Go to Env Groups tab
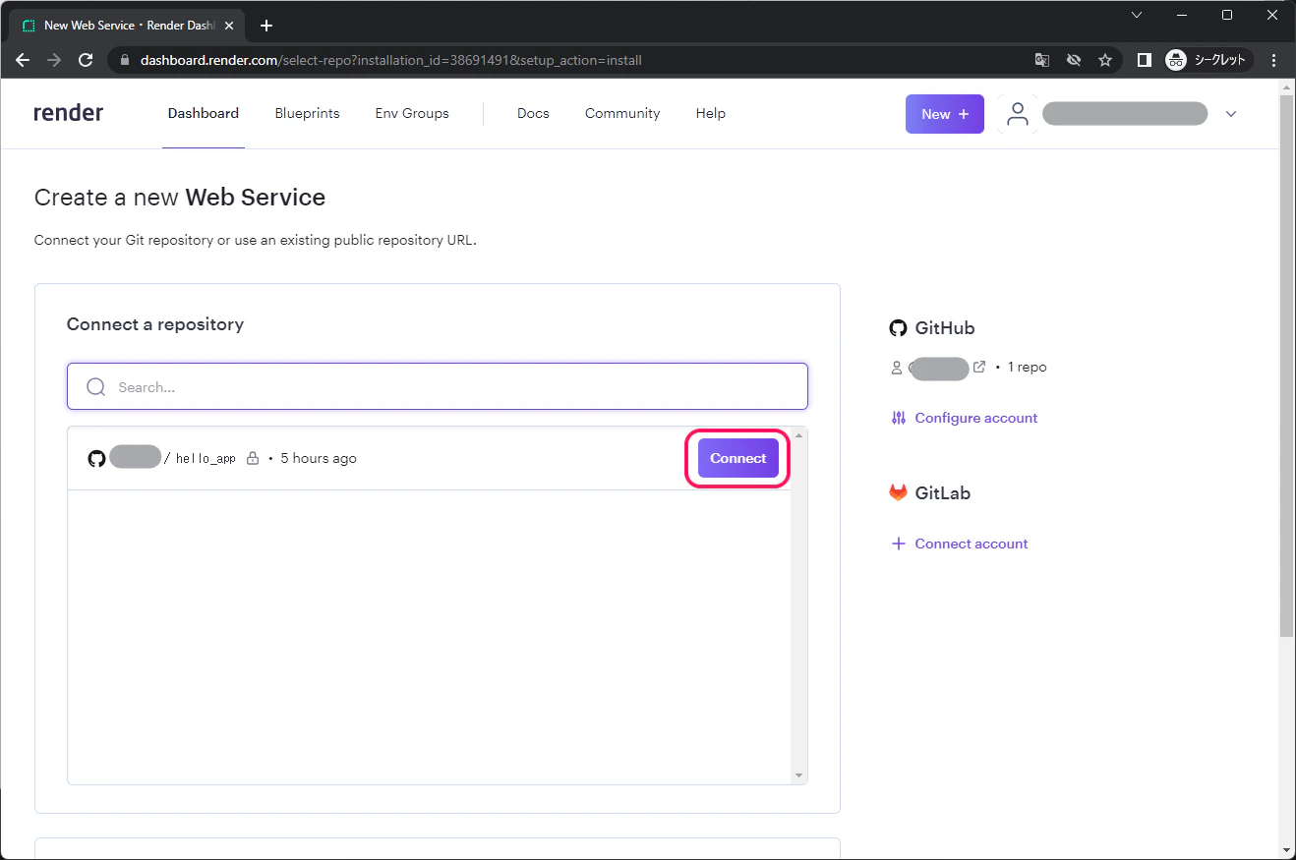The width and height of the screenshot is (1296, 860). tap(412, 113)
